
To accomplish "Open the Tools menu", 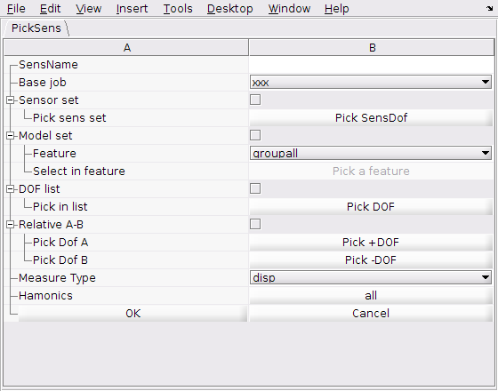I will point(178,9).
